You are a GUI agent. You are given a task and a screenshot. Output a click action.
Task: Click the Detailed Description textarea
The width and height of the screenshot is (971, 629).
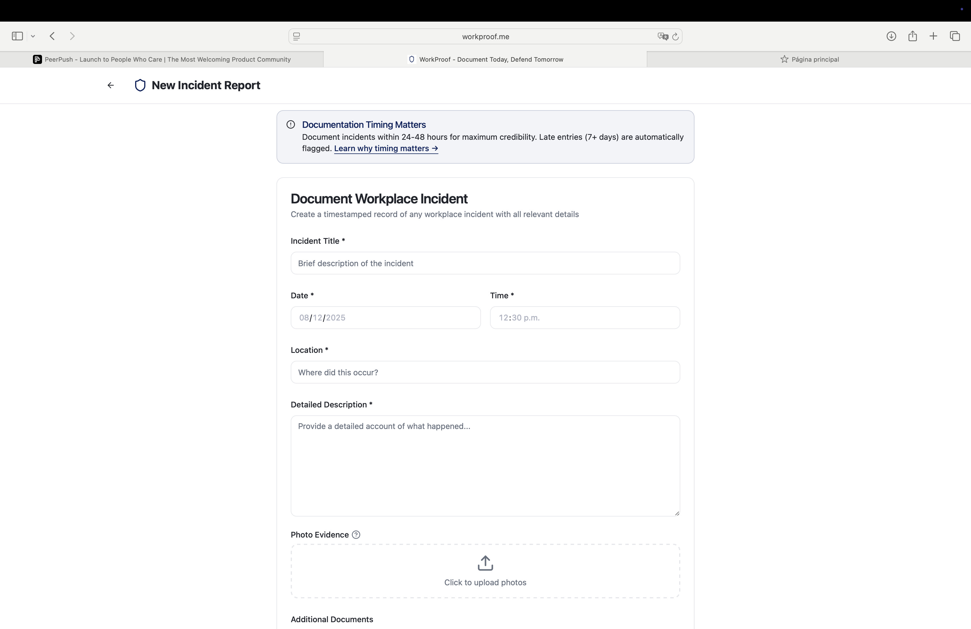coord(485,465)
